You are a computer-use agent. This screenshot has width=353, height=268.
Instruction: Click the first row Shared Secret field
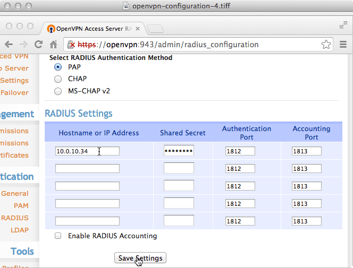(x=179, y=151)
